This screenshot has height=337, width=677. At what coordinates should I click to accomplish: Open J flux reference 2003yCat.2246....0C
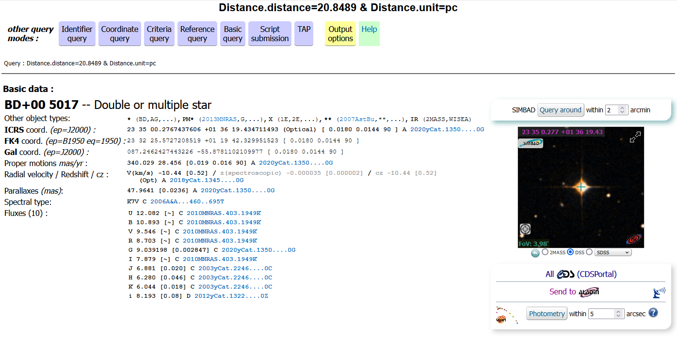pos(235,268)
